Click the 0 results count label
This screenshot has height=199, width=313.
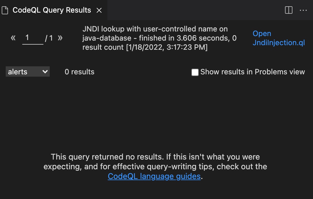79,72
